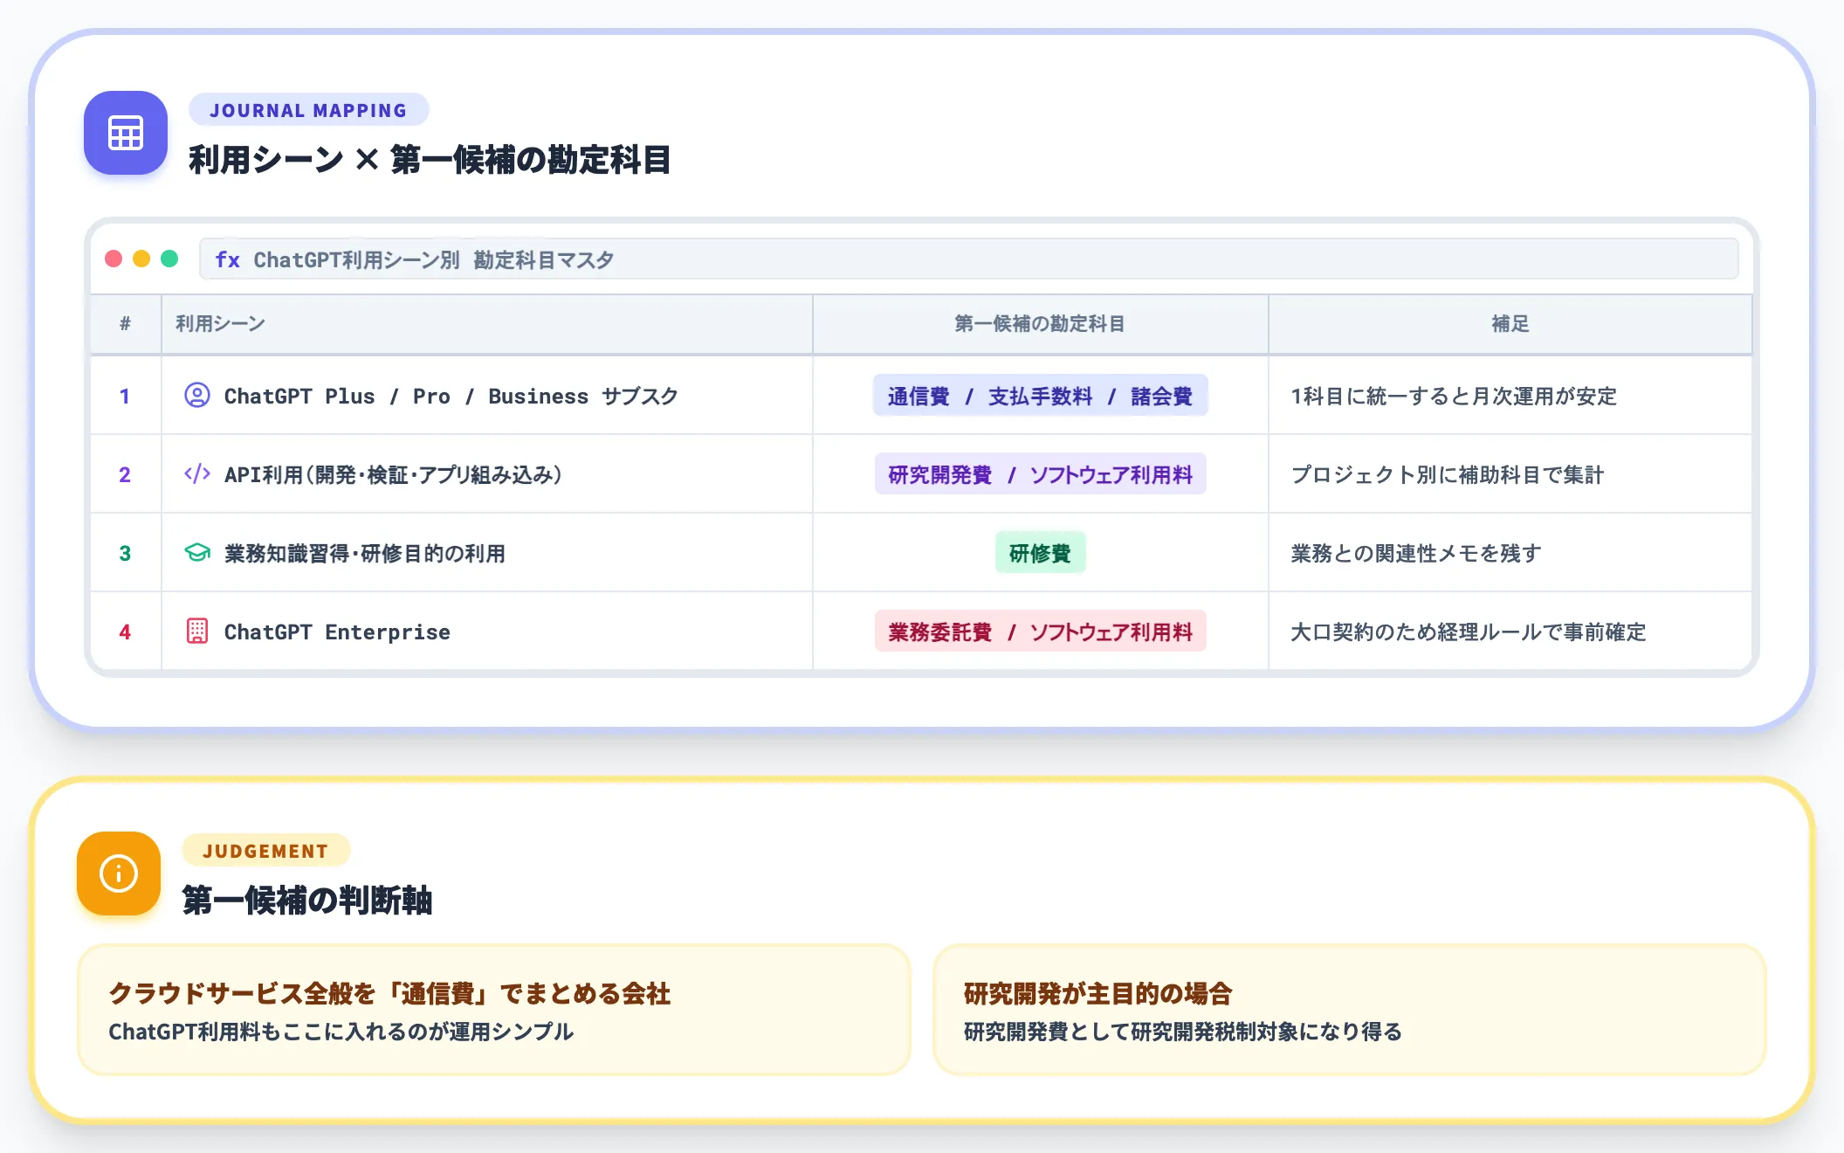Click the note 1科目に統一すると月次運用が安定
Image resolution: width=1844 pixels, height=1153 pixels.
pyautogui.click(x=1454, y=397)
